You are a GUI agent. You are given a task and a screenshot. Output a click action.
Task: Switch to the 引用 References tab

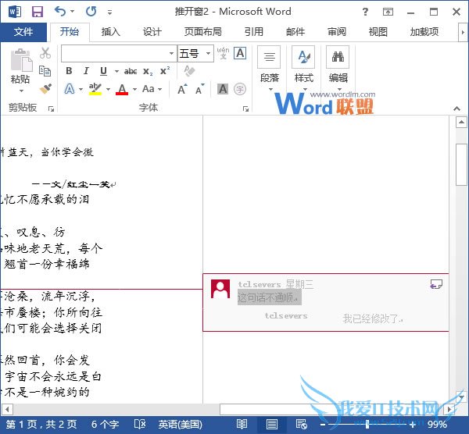(x=253, y=32)
